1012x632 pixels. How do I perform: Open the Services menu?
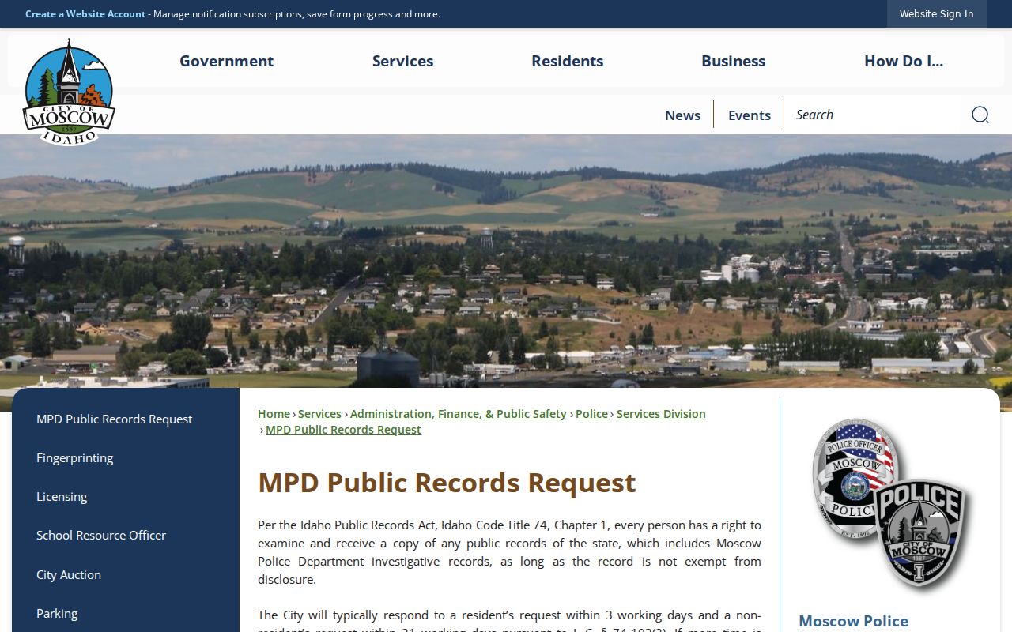(x=402, y=61)
